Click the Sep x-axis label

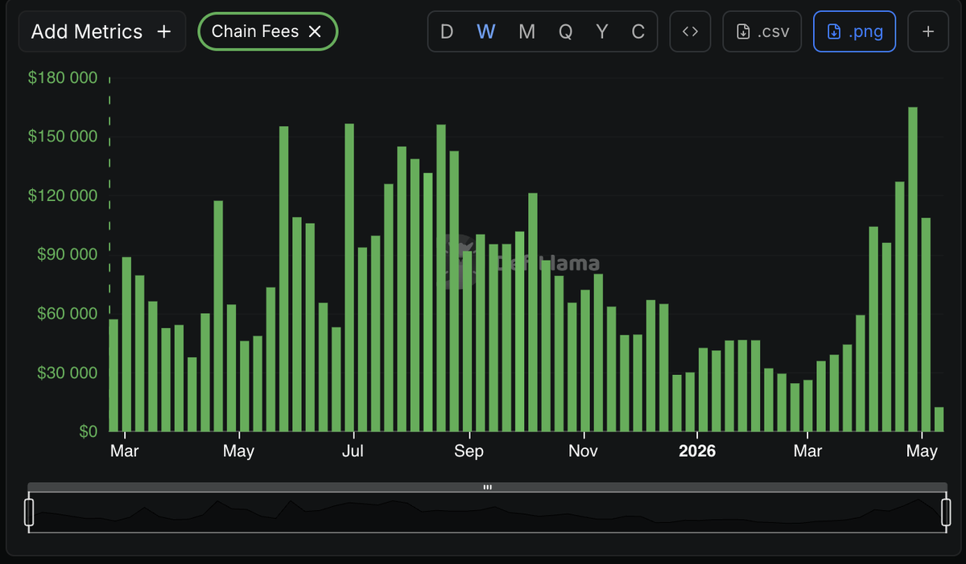pos(469,451)
